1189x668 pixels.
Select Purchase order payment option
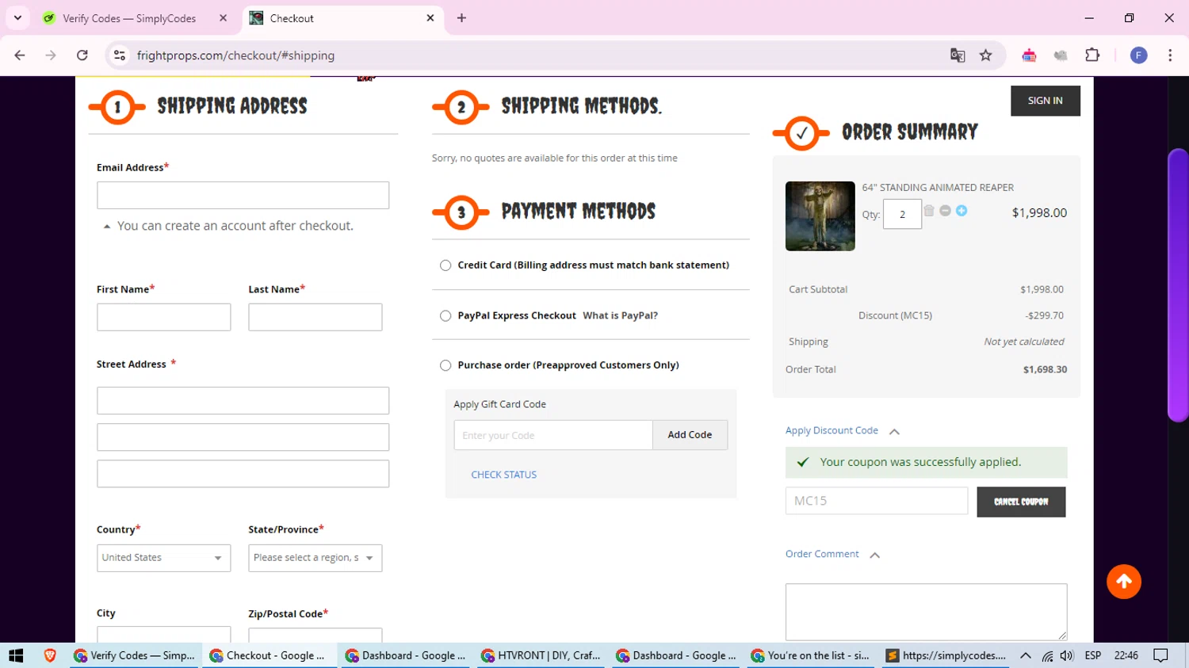pos(445,365)
